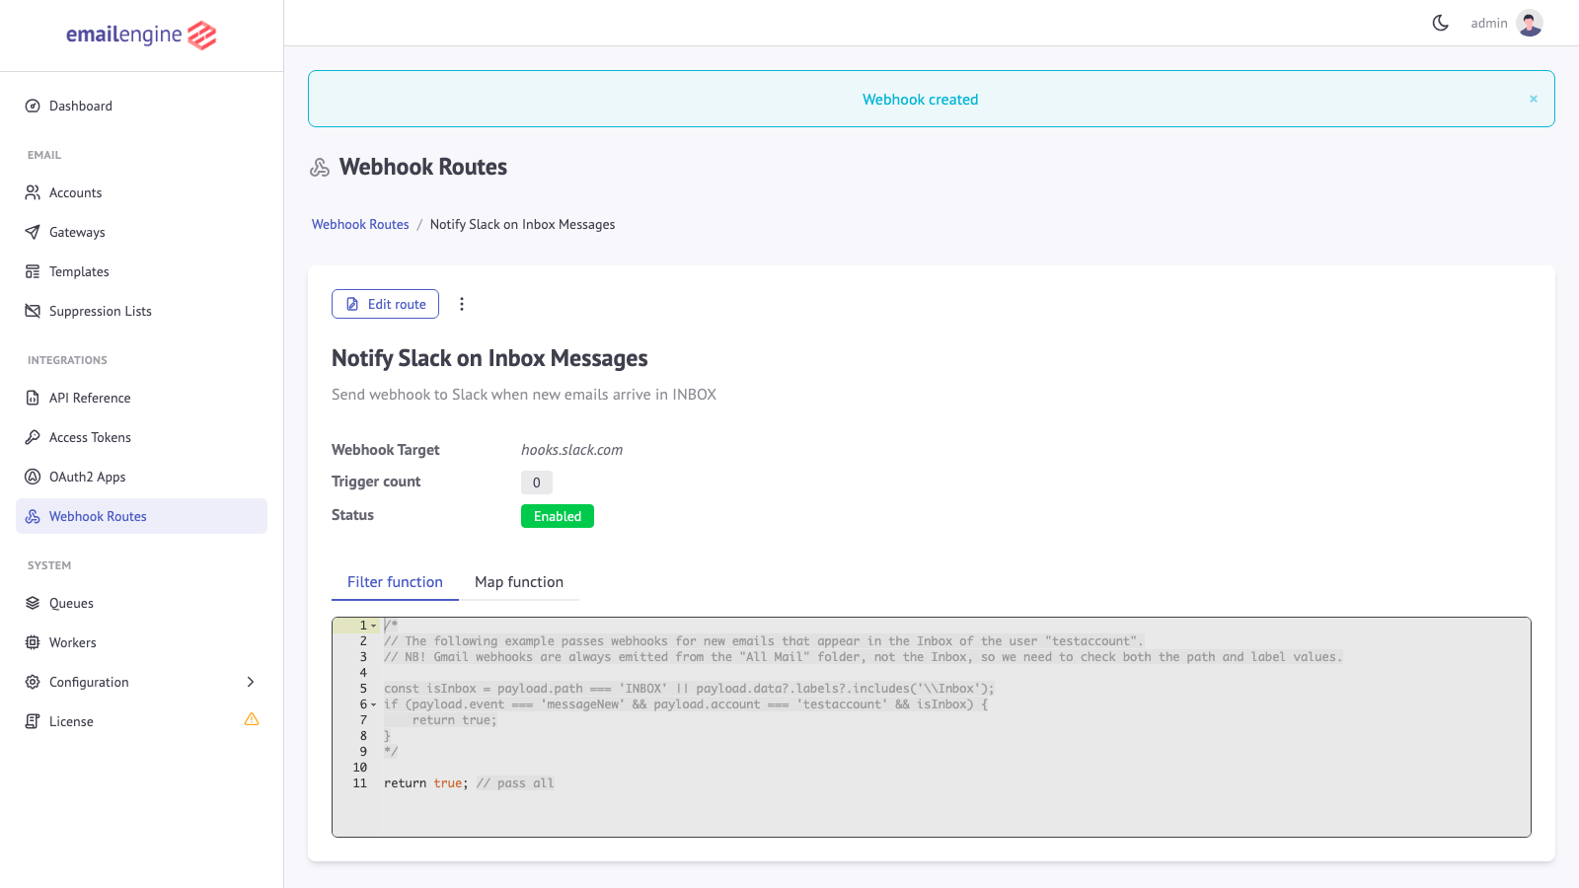The width and height of the screenshot is (1579, 888).
Task: Select Webhook Routes in sidebar
Action: 141,516
